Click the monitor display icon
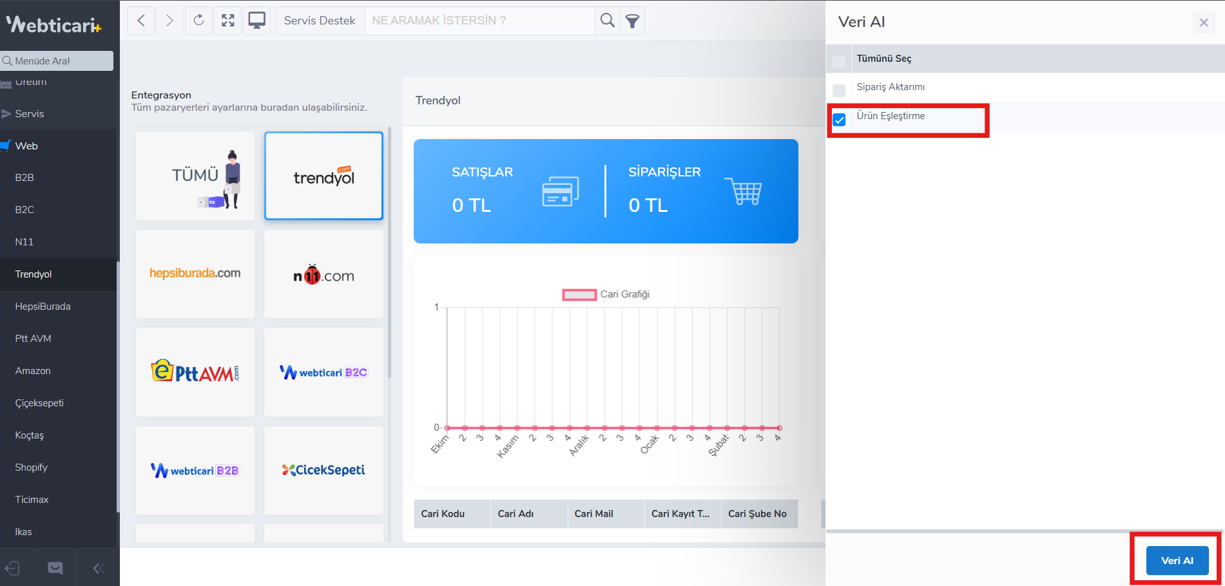Screen dimensions: 1225x586 click(x=256, y=21)
